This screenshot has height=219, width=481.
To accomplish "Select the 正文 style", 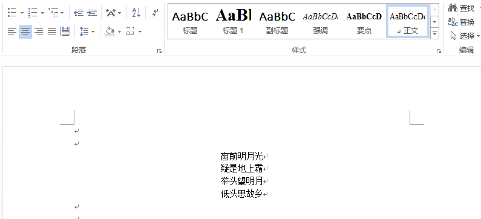I will [408, 22].
